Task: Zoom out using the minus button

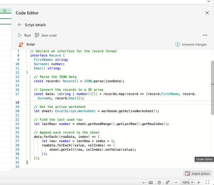Action: [x=177, y=182]
